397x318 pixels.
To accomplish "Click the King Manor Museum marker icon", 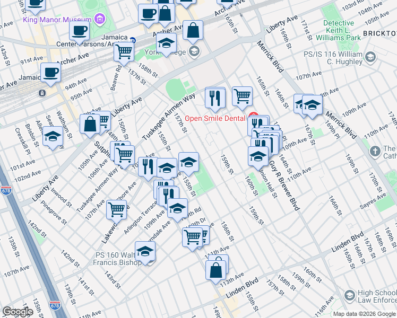I will pyautogui.click(x=99, y=19).
